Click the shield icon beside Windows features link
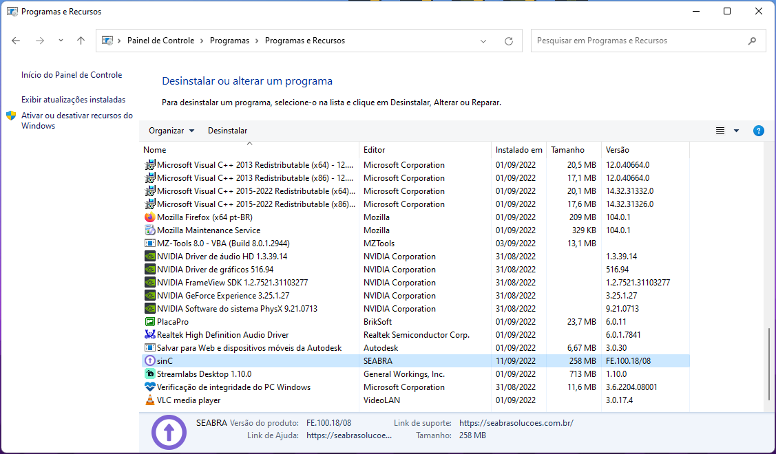The width and height of the screenshot is (776, 454). click(12, 116)
